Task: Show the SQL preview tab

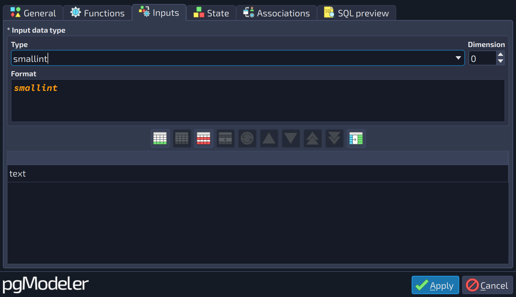Action: (x=357, y=13)
